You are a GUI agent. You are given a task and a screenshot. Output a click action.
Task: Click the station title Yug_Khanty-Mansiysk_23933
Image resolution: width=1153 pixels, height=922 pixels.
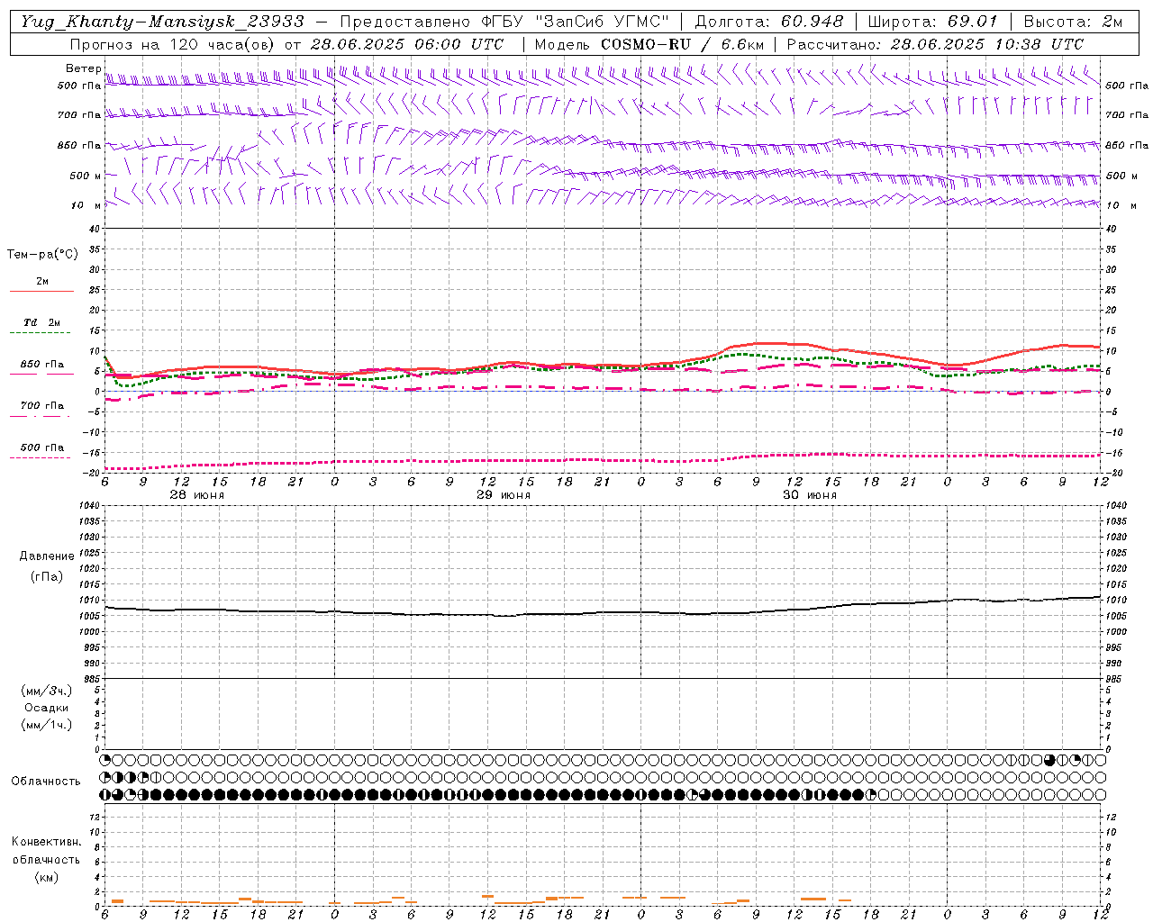pyautogui.click(x=162, y=22)
